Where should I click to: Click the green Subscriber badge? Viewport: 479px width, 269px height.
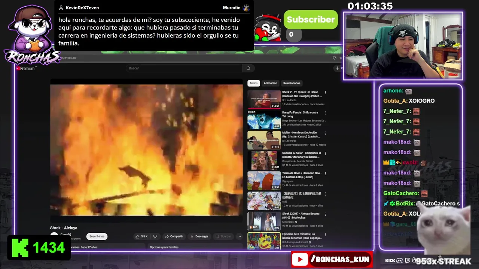point(311,20)
